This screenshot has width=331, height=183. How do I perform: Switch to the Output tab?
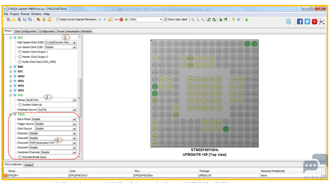[29, 165]
